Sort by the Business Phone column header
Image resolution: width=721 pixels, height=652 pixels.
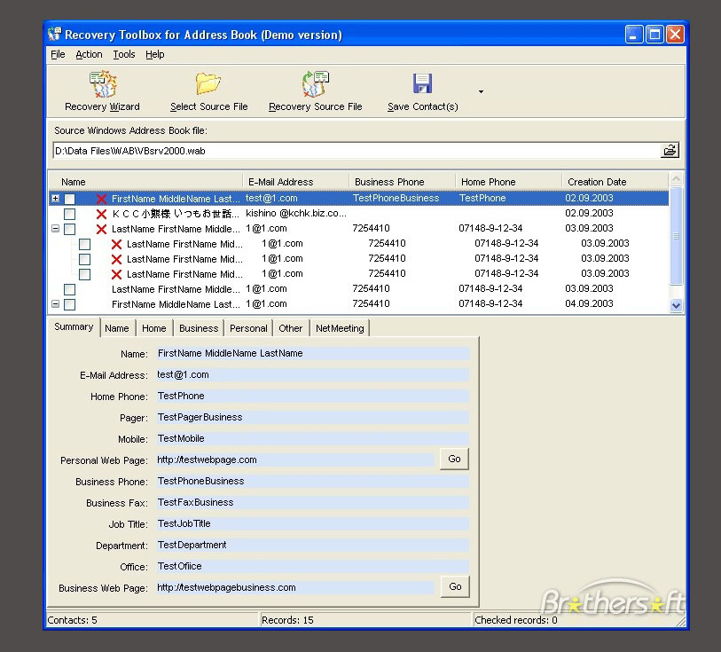click(403, 182)
